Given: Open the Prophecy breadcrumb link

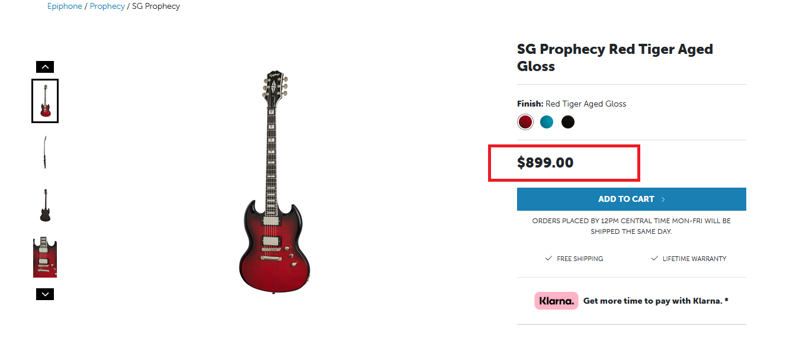Looking at the screenshot, I should [107, 7].
